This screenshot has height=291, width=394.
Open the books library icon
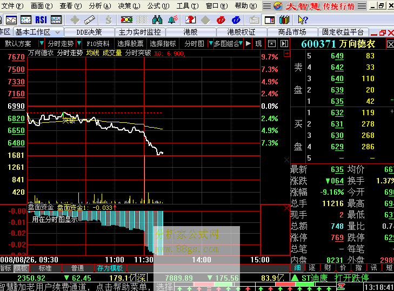(284, 19)
